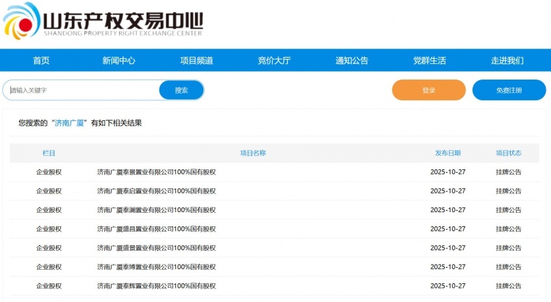Click 挂牌公告 status in 泰景置业 row
551x302 pixels.
pos(508,172)
